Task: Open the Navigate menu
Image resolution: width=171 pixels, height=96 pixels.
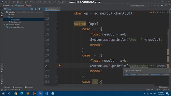Action: click(20, 2)
